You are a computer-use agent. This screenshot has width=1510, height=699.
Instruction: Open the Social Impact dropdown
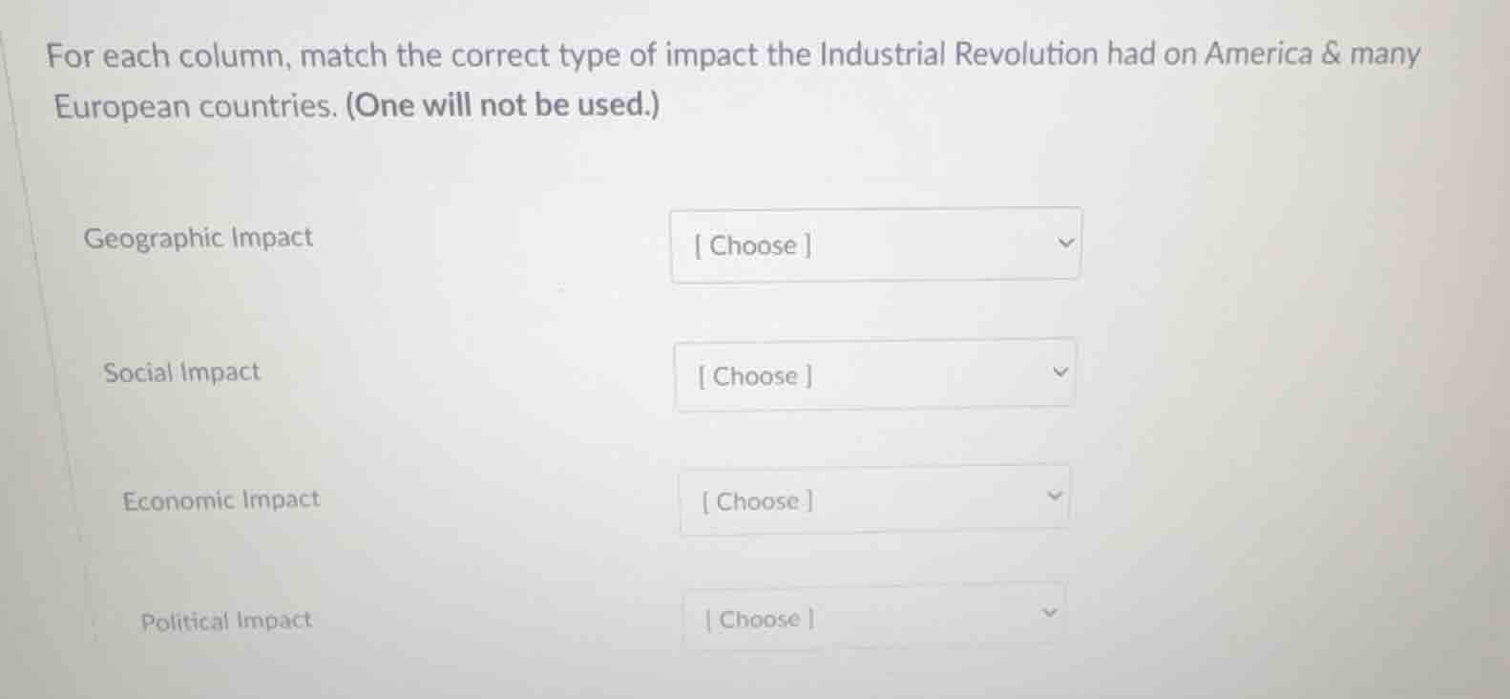pyautogui.click(x=874, y=374)
